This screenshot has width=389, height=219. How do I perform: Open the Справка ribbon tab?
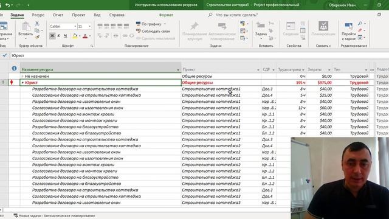(x=117, y=15)
